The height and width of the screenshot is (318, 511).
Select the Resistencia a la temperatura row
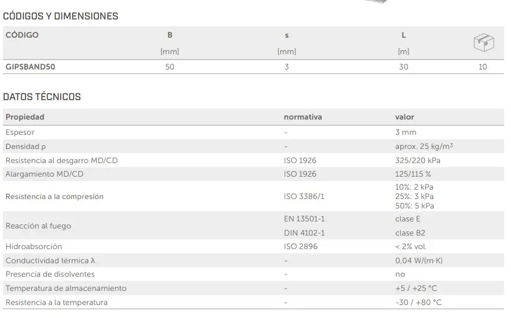pyautogui.click(x=57, y=303)
